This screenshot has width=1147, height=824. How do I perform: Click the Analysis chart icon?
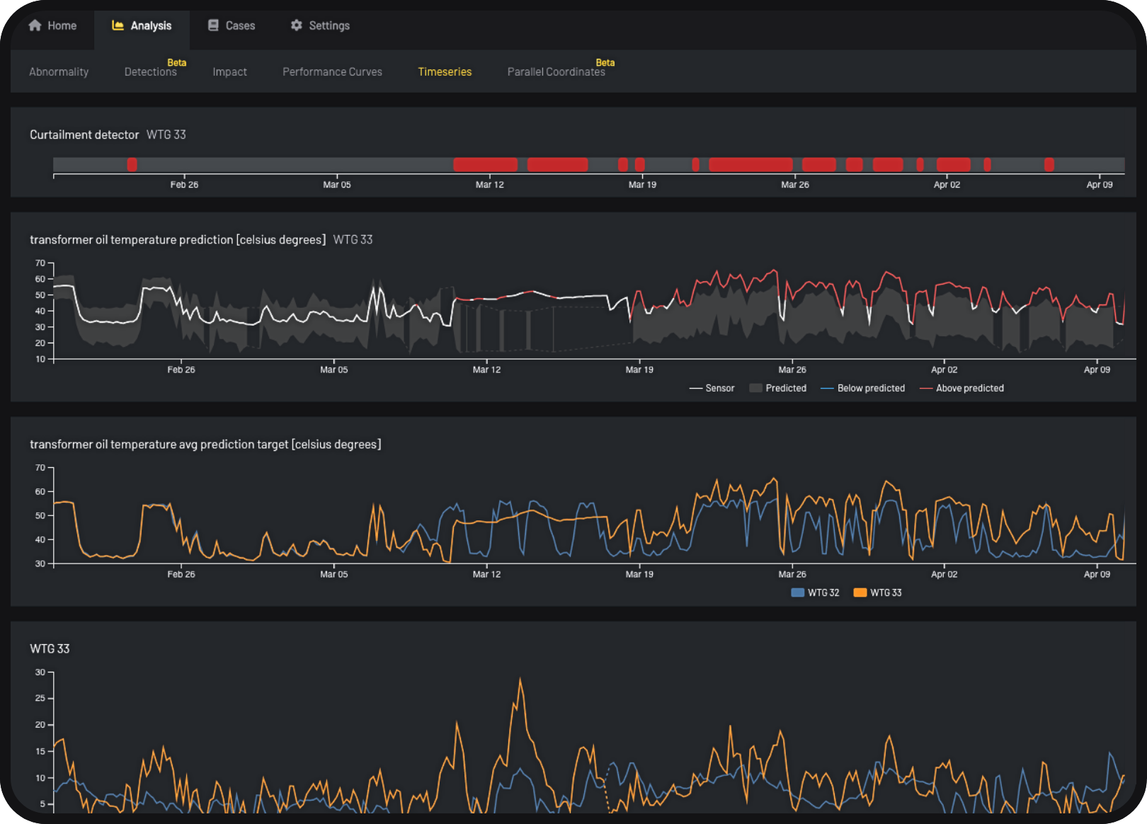(118, 25)
